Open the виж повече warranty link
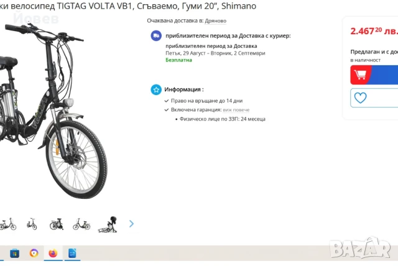The image size is (398, 266). (236, 110)
